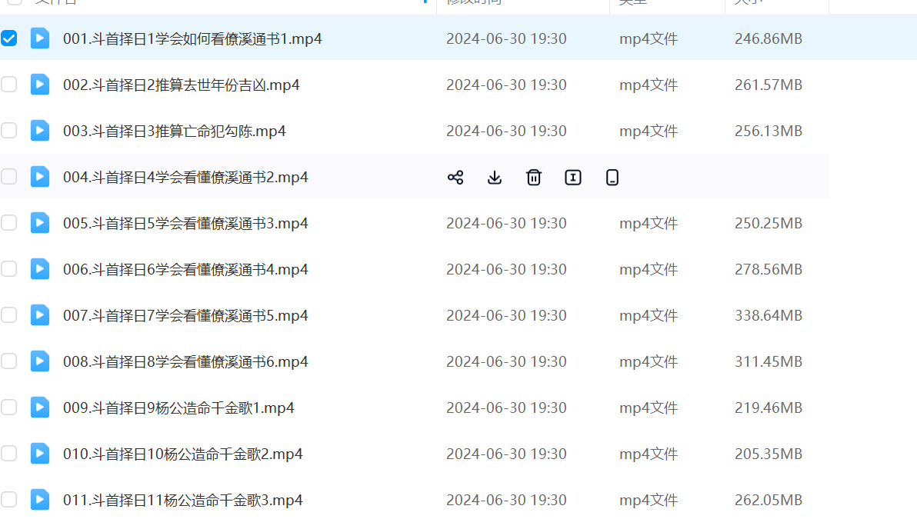
Task: Select checkbox for file 006
Action: point(9,269)
